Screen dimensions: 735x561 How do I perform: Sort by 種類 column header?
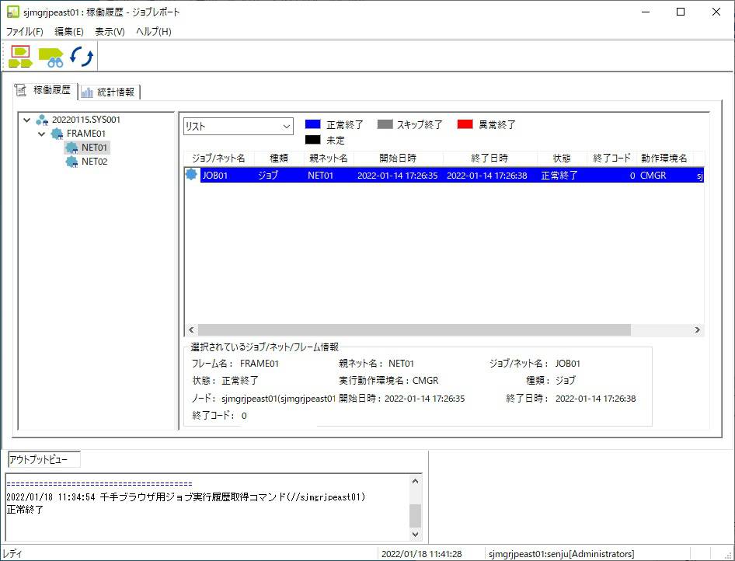pyautogui.click(x=279, y=159)
